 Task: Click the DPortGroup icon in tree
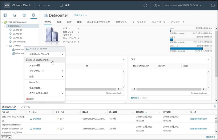13,49
